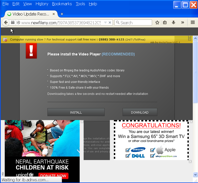Select the Video Update tab
198x183 pixels.
pyautogui.click(x=30, y=14)
